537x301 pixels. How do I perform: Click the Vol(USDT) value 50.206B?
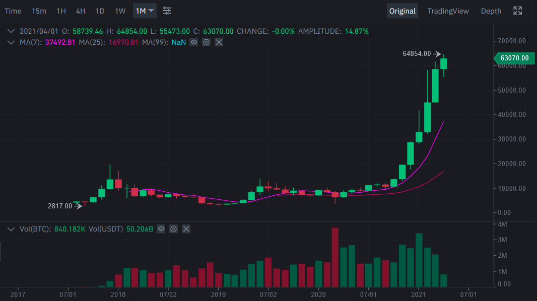[140, 229]
